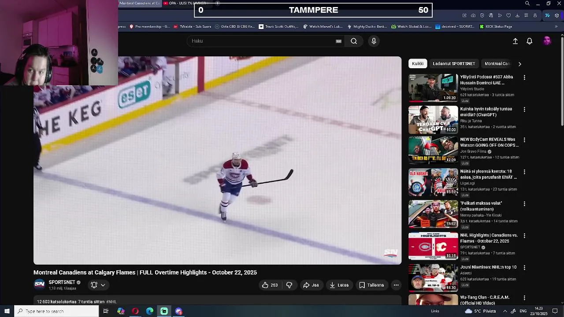The image size is (564, 317).
Task: Open the SPORTSNET channel name link
Action: pos(62,282)
